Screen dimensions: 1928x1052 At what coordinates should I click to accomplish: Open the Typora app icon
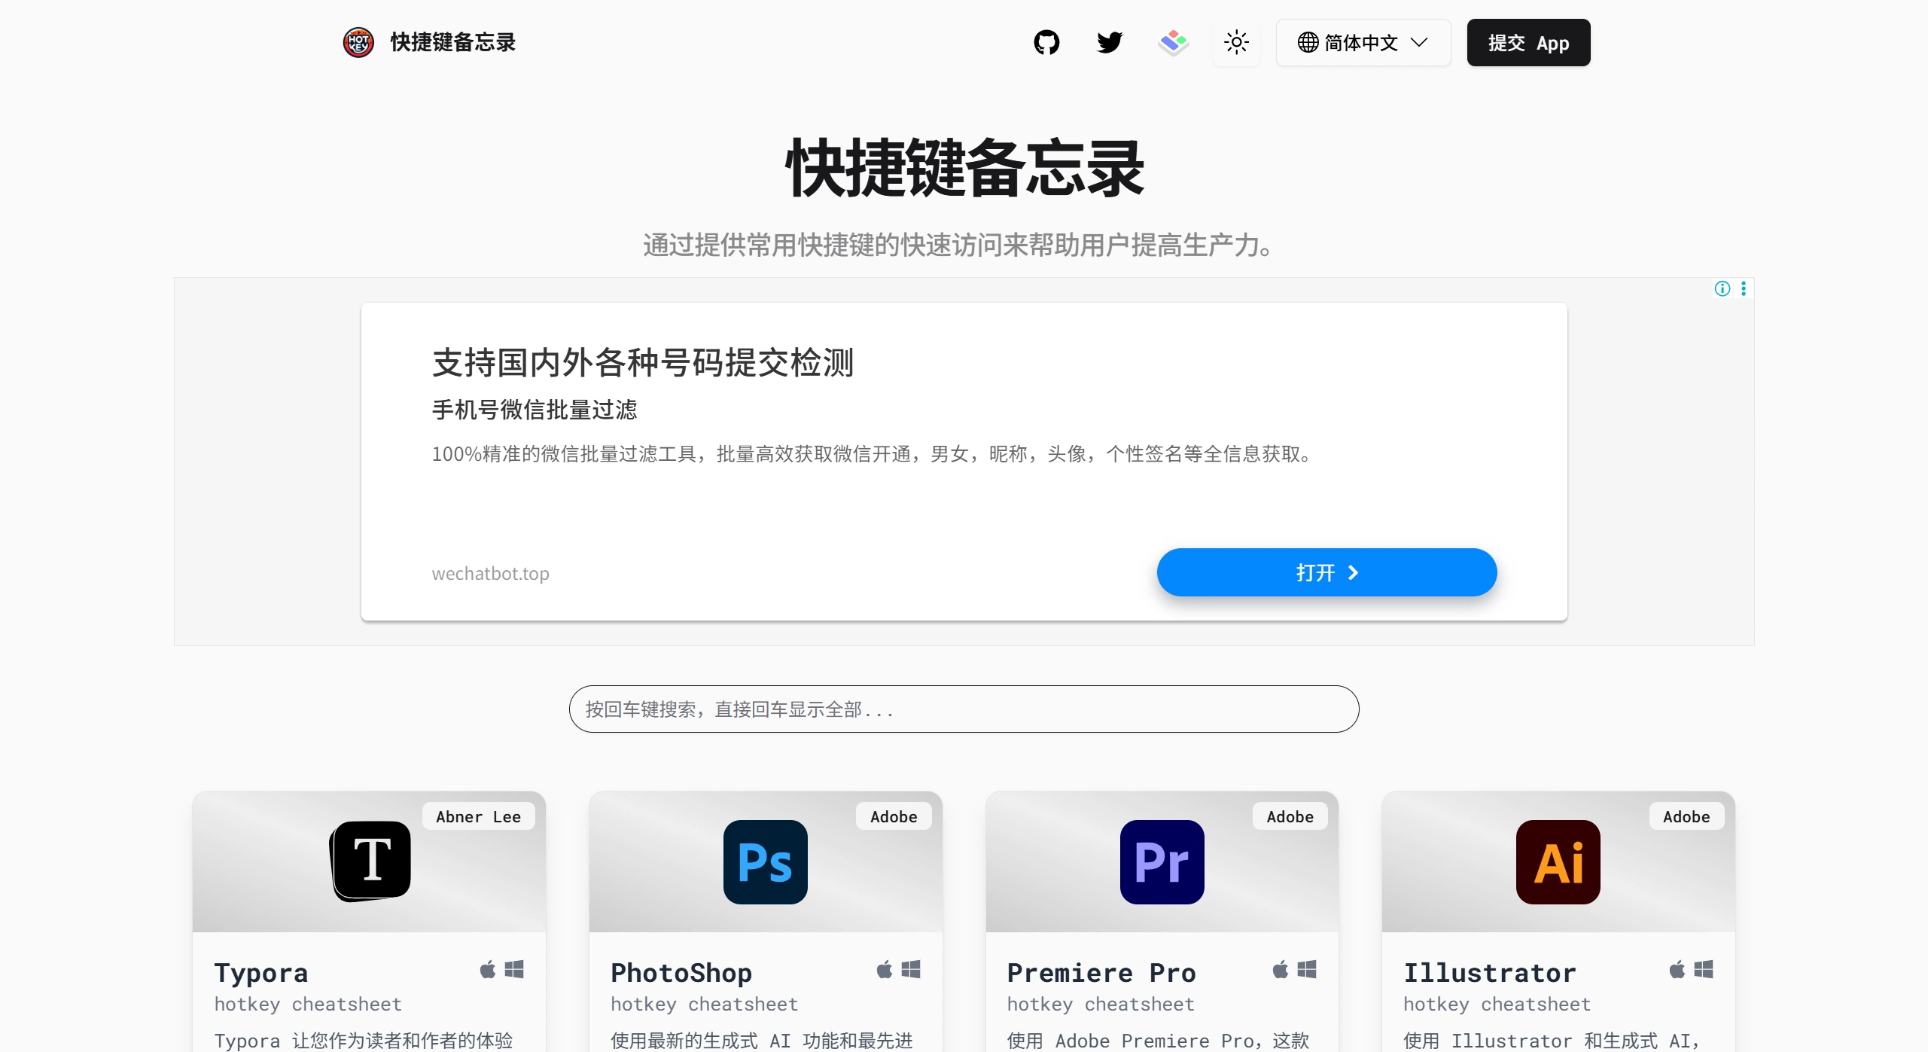click(370, 861)
